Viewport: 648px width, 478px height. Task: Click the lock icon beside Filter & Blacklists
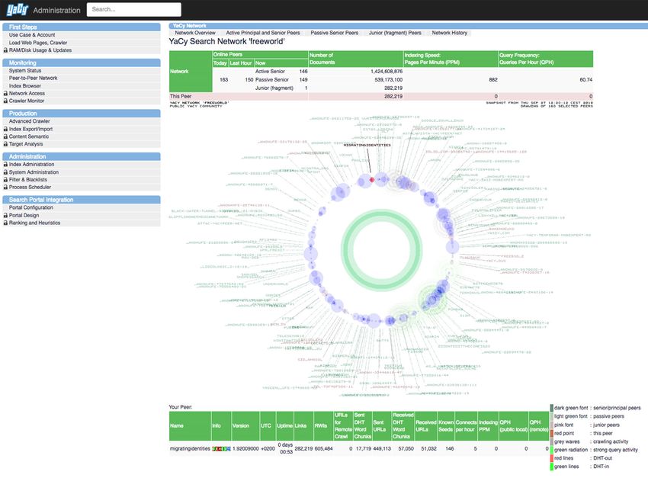pos(5,179)
